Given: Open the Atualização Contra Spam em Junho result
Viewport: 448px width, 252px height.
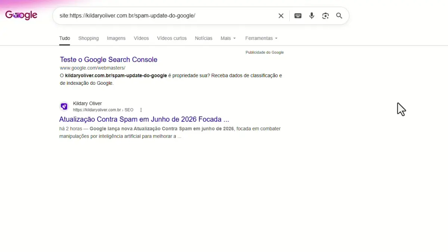Looking at the screenshot, I should [x=144, y=119].
